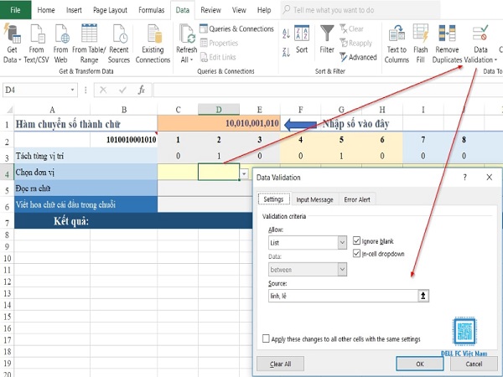503x377 pixels.
Task: Switch to Input Message tab in dialog
Action: coord(314,199)
